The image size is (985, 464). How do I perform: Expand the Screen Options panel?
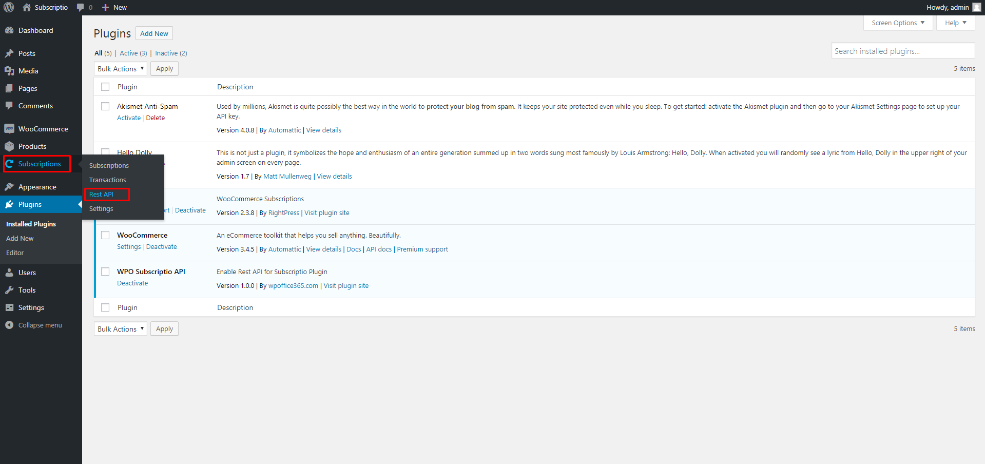898,23
